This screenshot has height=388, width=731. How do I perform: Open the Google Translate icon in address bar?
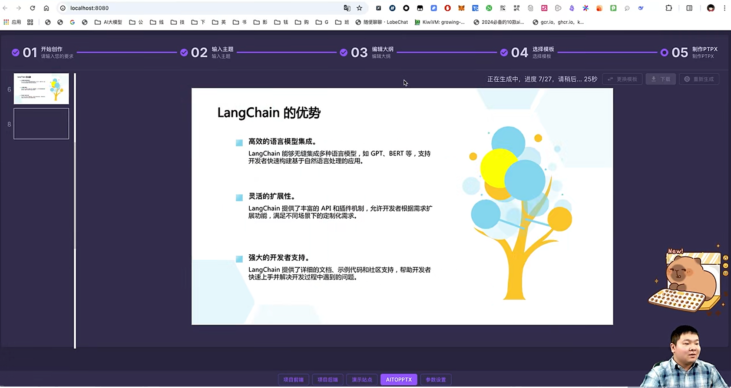[x=347, y=8]
